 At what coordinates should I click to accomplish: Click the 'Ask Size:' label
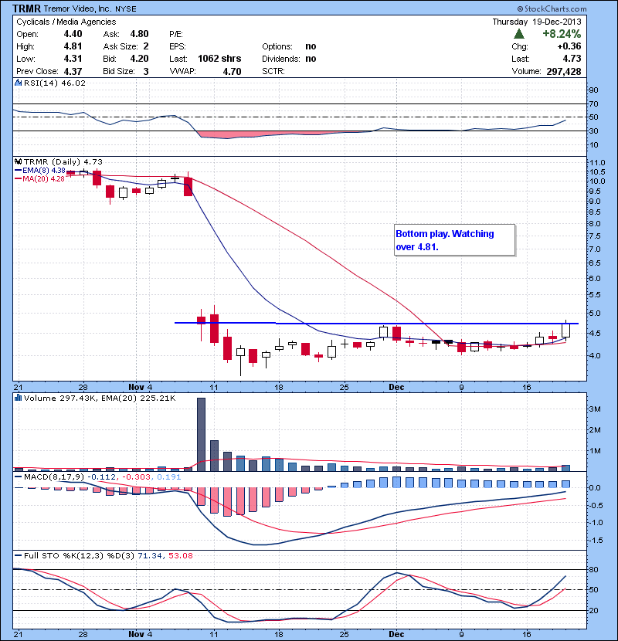121,46
